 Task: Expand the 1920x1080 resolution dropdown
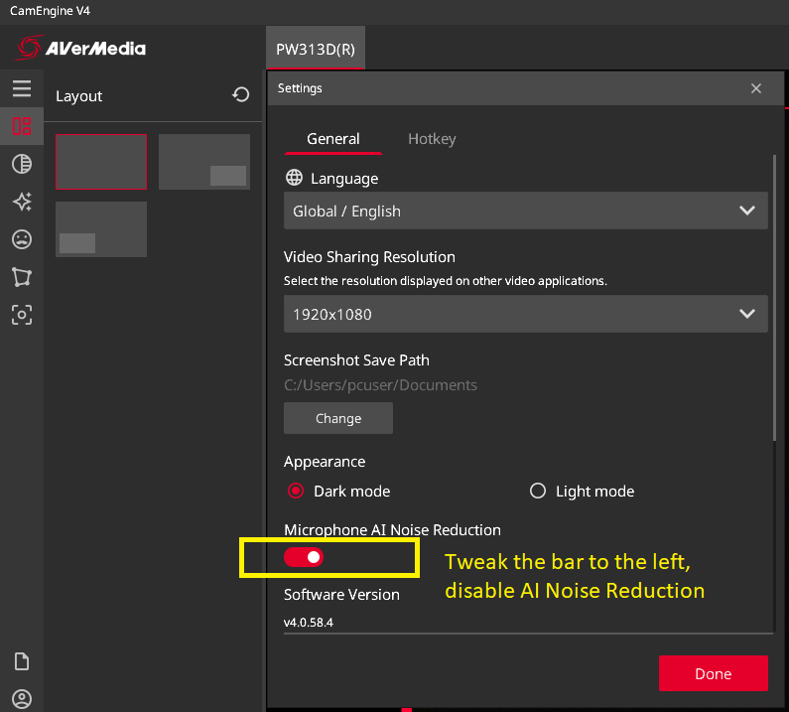(x=525, y=314)
